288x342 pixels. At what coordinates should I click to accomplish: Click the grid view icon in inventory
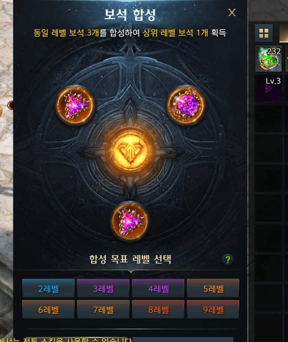[x=264, y=33]
